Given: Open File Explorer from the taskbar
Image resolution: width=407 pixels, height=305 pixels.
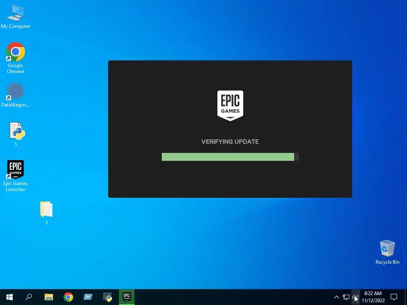Looking at the screenshot, I should pos(48,297).
